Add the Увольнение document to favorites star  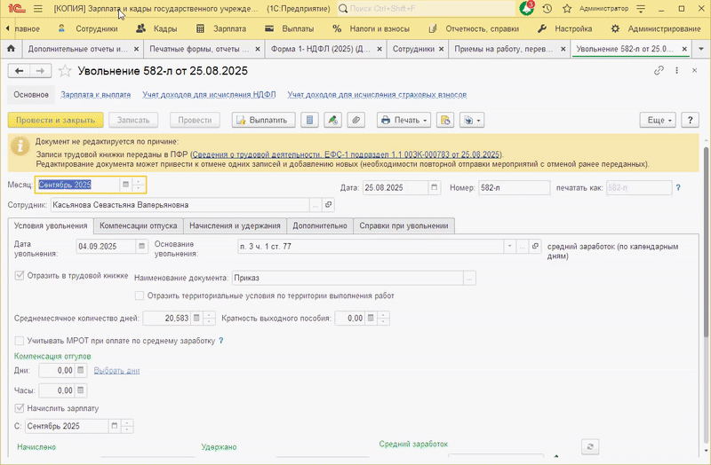click(x=65, y=71)
